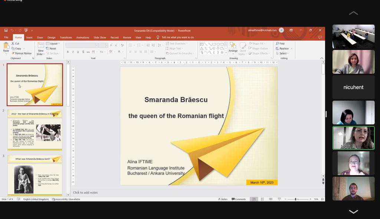Toggle text shadow
380x219 pixels.
tap(83, 52)
